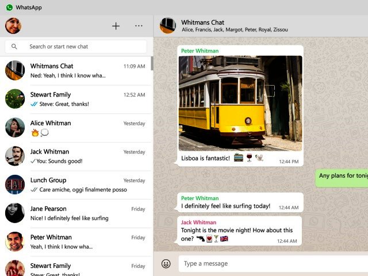Click Alice Whitman's avatar photo
Viewport: 368px width, 276px height.
coord(15,128)
